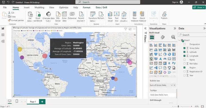Open the Data / Drill tab
206x108 pixels.
click(101, 7)
